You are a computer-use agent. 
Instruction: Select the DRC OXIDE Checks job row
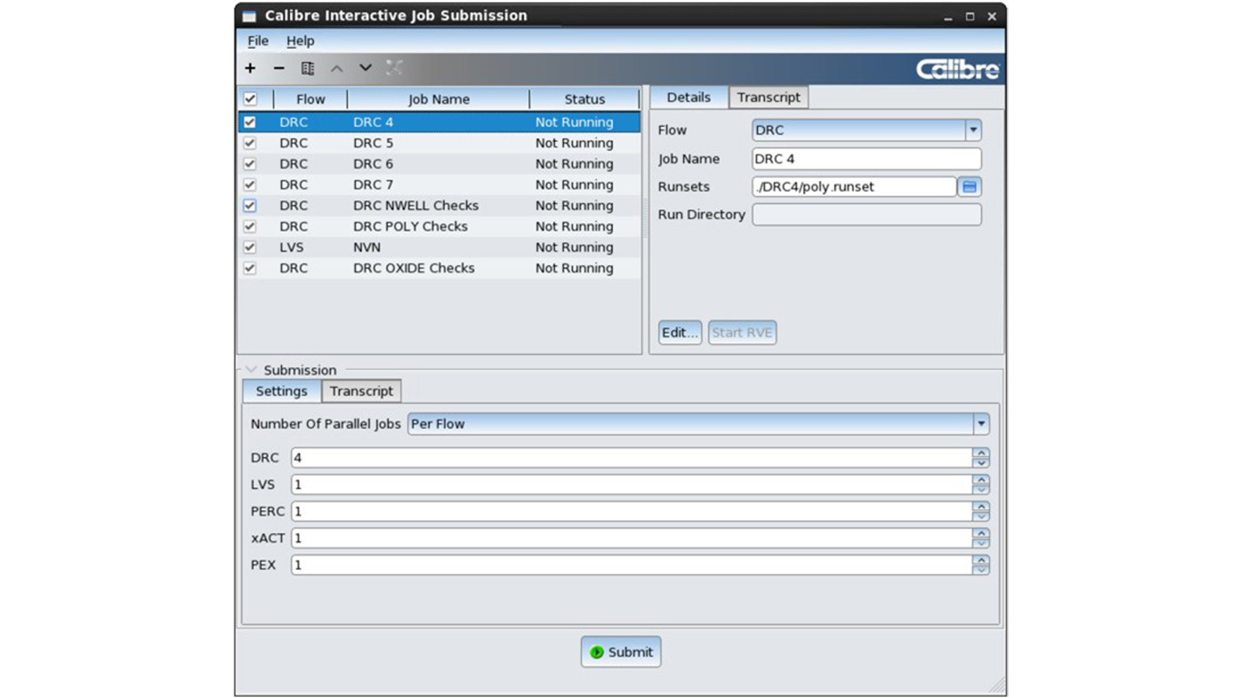pyautogui.click(x=414, y=268)
